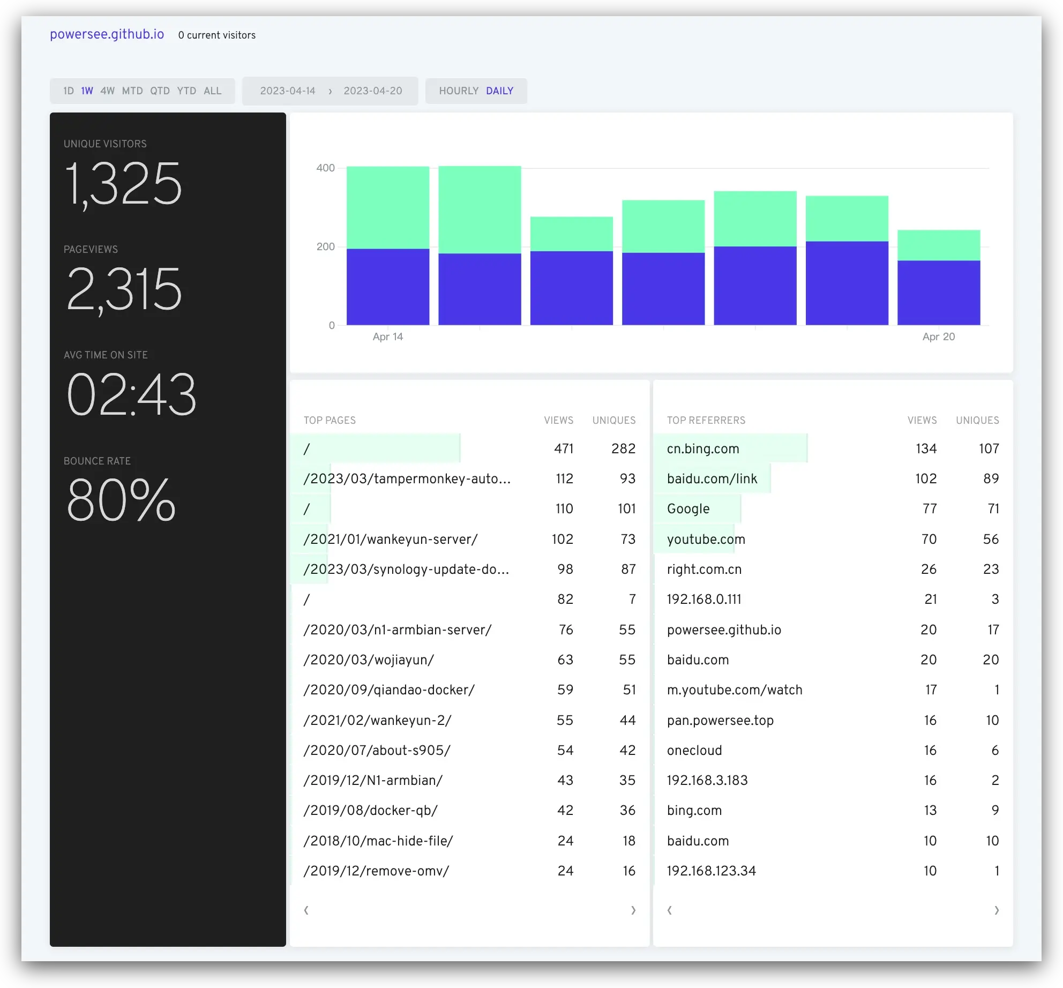Open the /2021/01/wankeyun-server/ page entry
Image resolution: width=1063 pixels, height=988 pixels.
390,540
